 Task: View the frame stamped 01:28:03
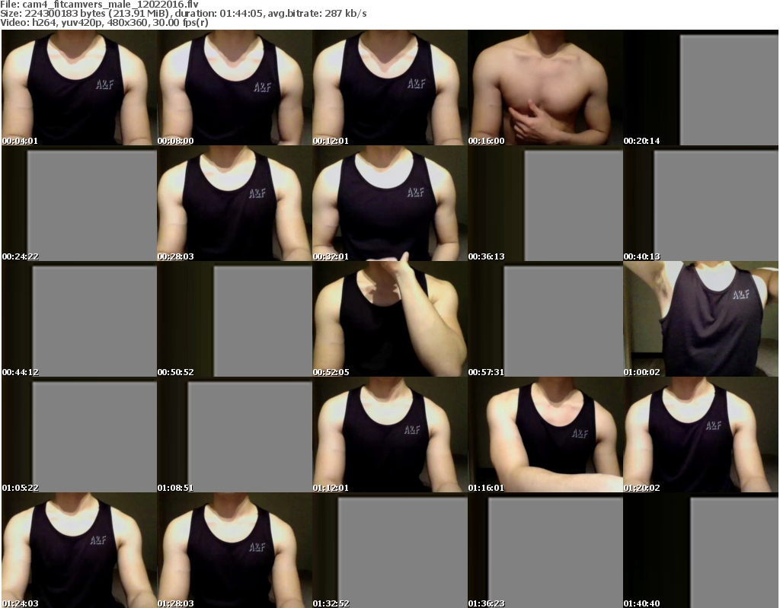pos(235,550)
